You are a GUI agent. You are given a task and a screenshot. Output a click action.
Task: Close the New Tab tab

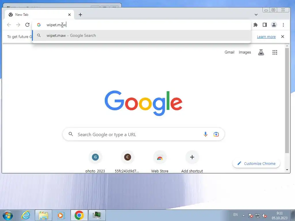[69, 15]
